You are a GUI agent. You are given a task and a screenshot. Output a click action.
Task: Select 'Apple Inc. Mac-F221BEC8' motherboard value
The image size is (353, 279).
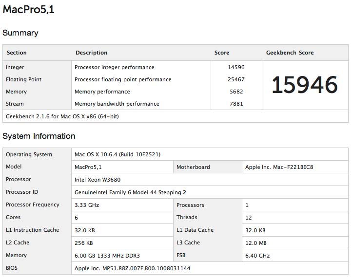(x=279, y=167)
